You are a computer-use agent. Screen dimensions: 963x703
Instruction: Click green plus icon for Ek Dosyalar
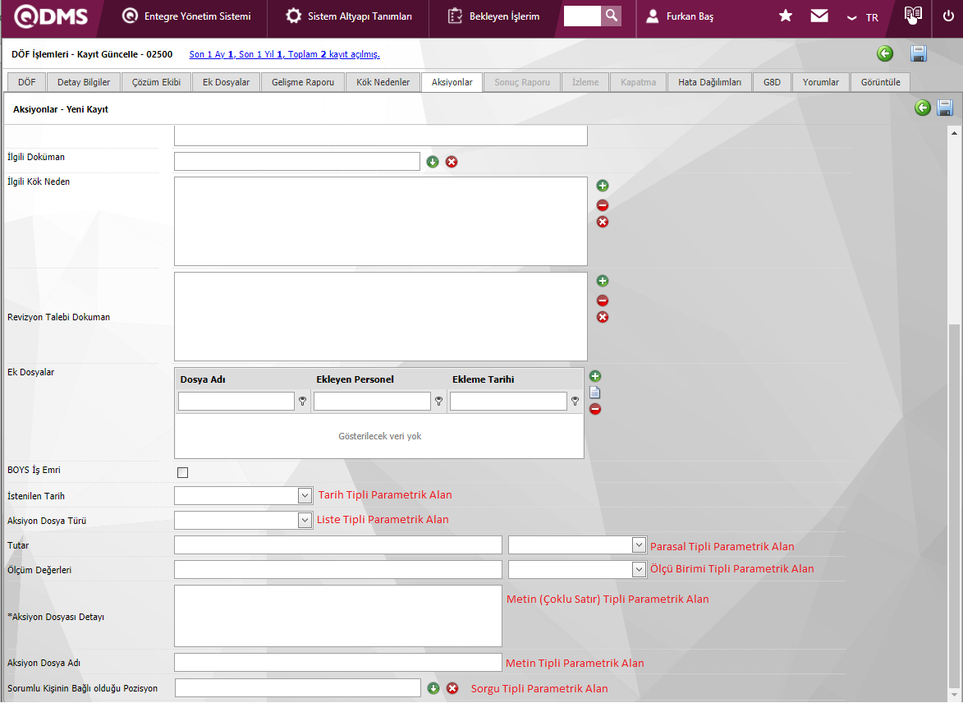pos(595,376)
